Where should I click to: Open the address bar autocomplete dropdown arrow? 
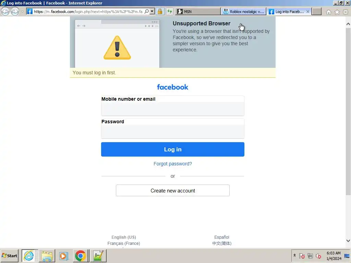(x=152, y=11)
